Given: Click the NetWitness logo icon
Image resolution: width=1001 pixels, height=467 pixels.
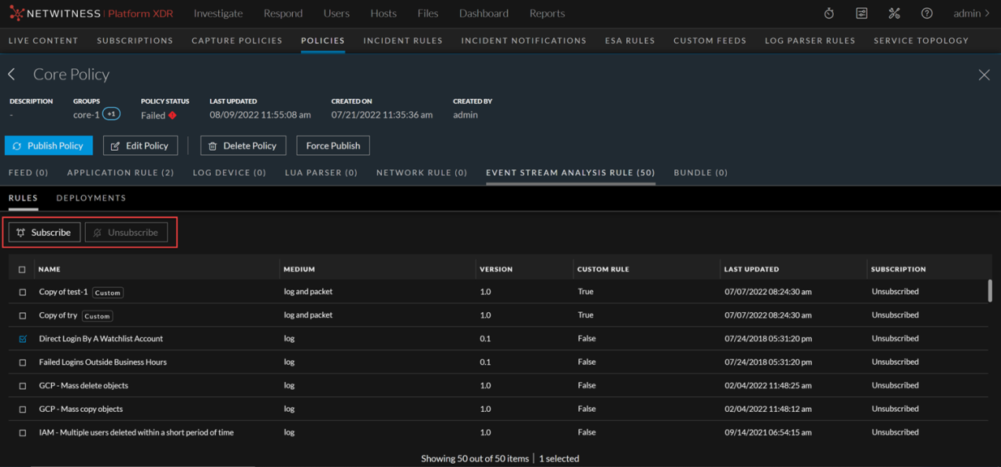Looking at the screenshot, I should tap(16, 14).
